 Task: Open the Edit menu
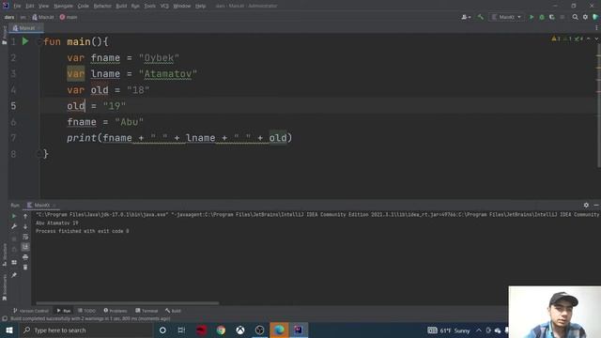click(x=29, y=7)
